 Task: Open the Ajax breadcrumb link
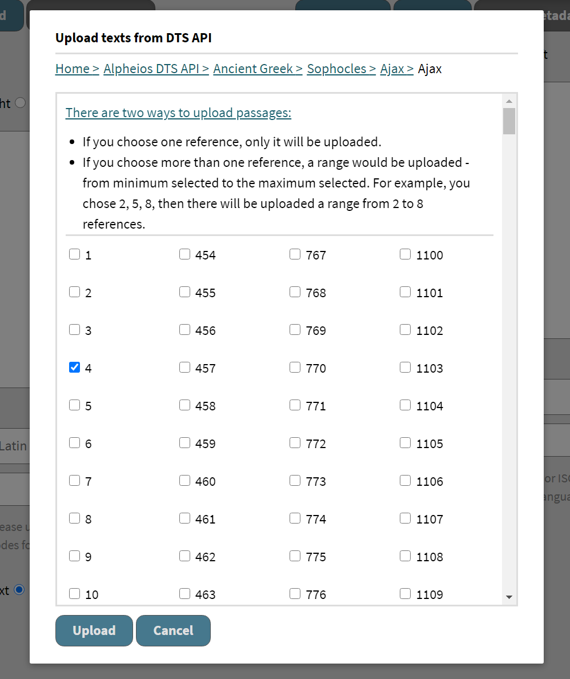(393, 69)
